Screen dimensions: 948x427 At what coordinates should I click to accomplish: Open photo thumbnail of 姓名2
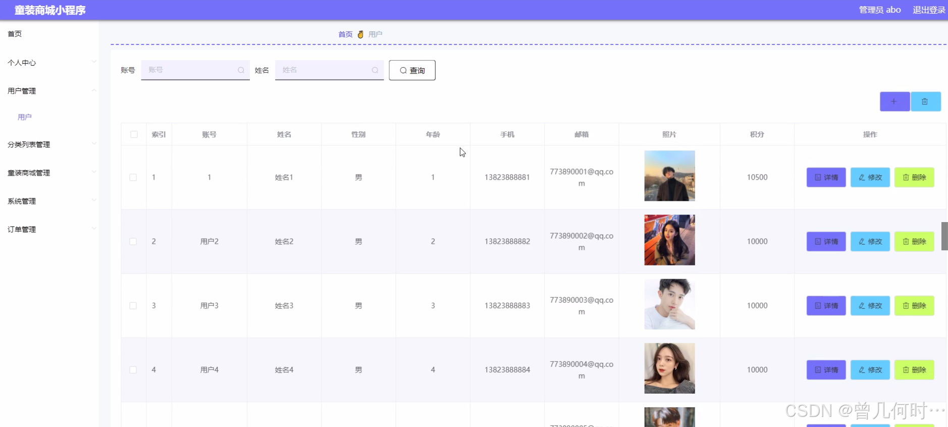pyautogui.click(x=669, y=240)
